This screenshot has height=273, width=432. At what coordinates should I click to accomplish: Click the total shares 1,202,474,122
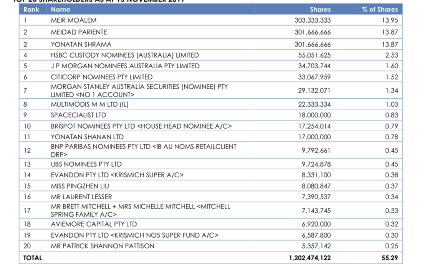310,258
